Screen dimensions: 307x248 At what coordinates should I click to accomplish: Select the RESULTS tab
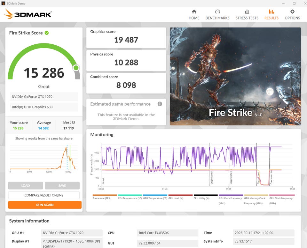coord(272,15)
